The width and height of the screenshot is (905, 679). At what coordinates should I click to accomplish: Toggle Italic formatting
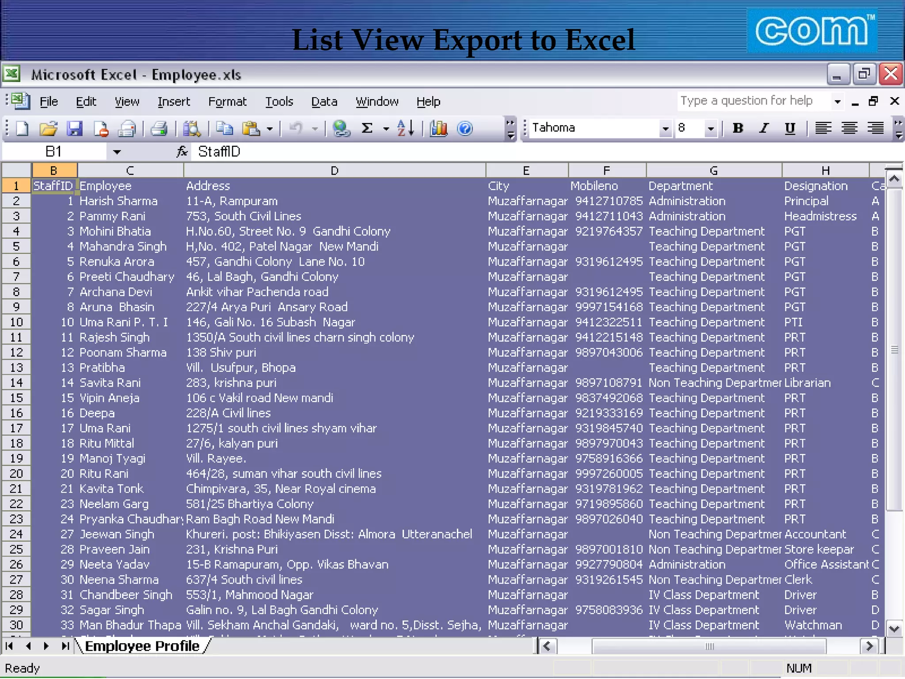(x=764, y=128)
